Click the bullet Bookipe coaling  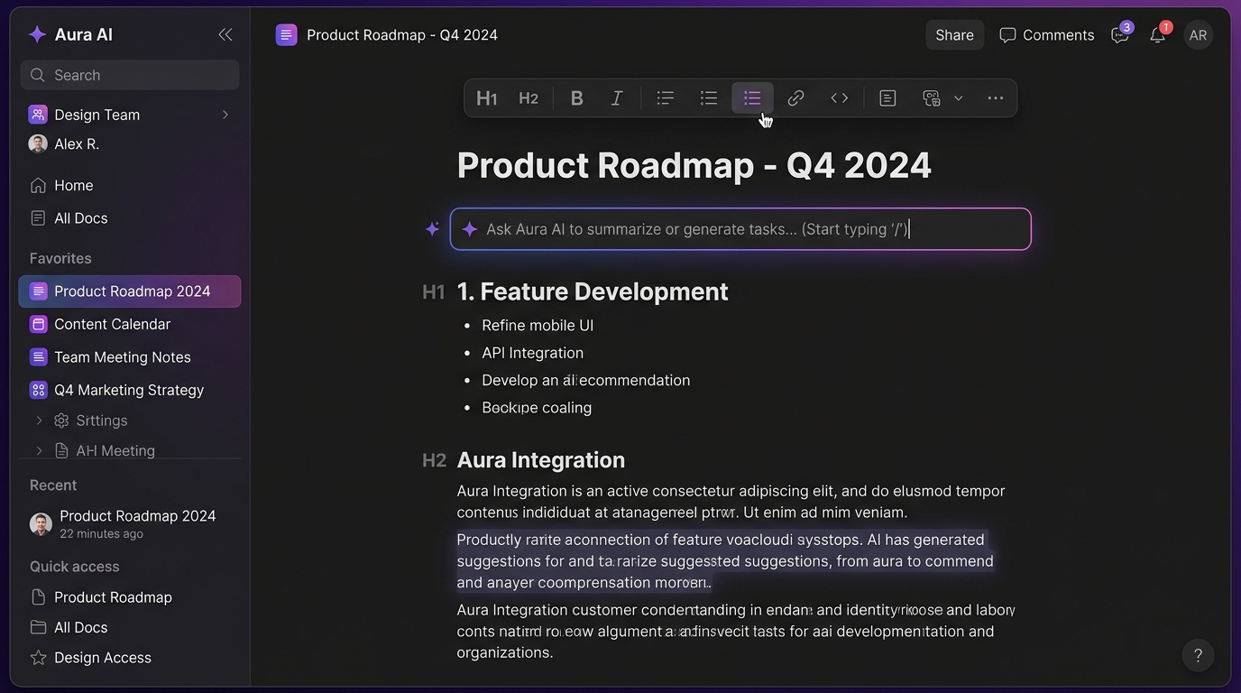537,408
